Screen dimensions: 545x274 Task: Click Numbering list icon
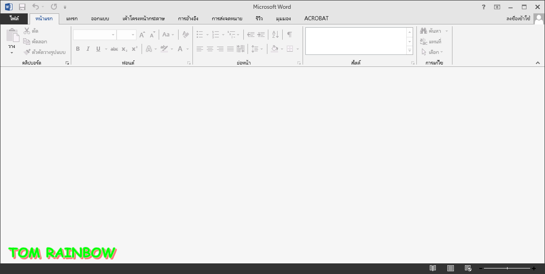coord(216,34)
